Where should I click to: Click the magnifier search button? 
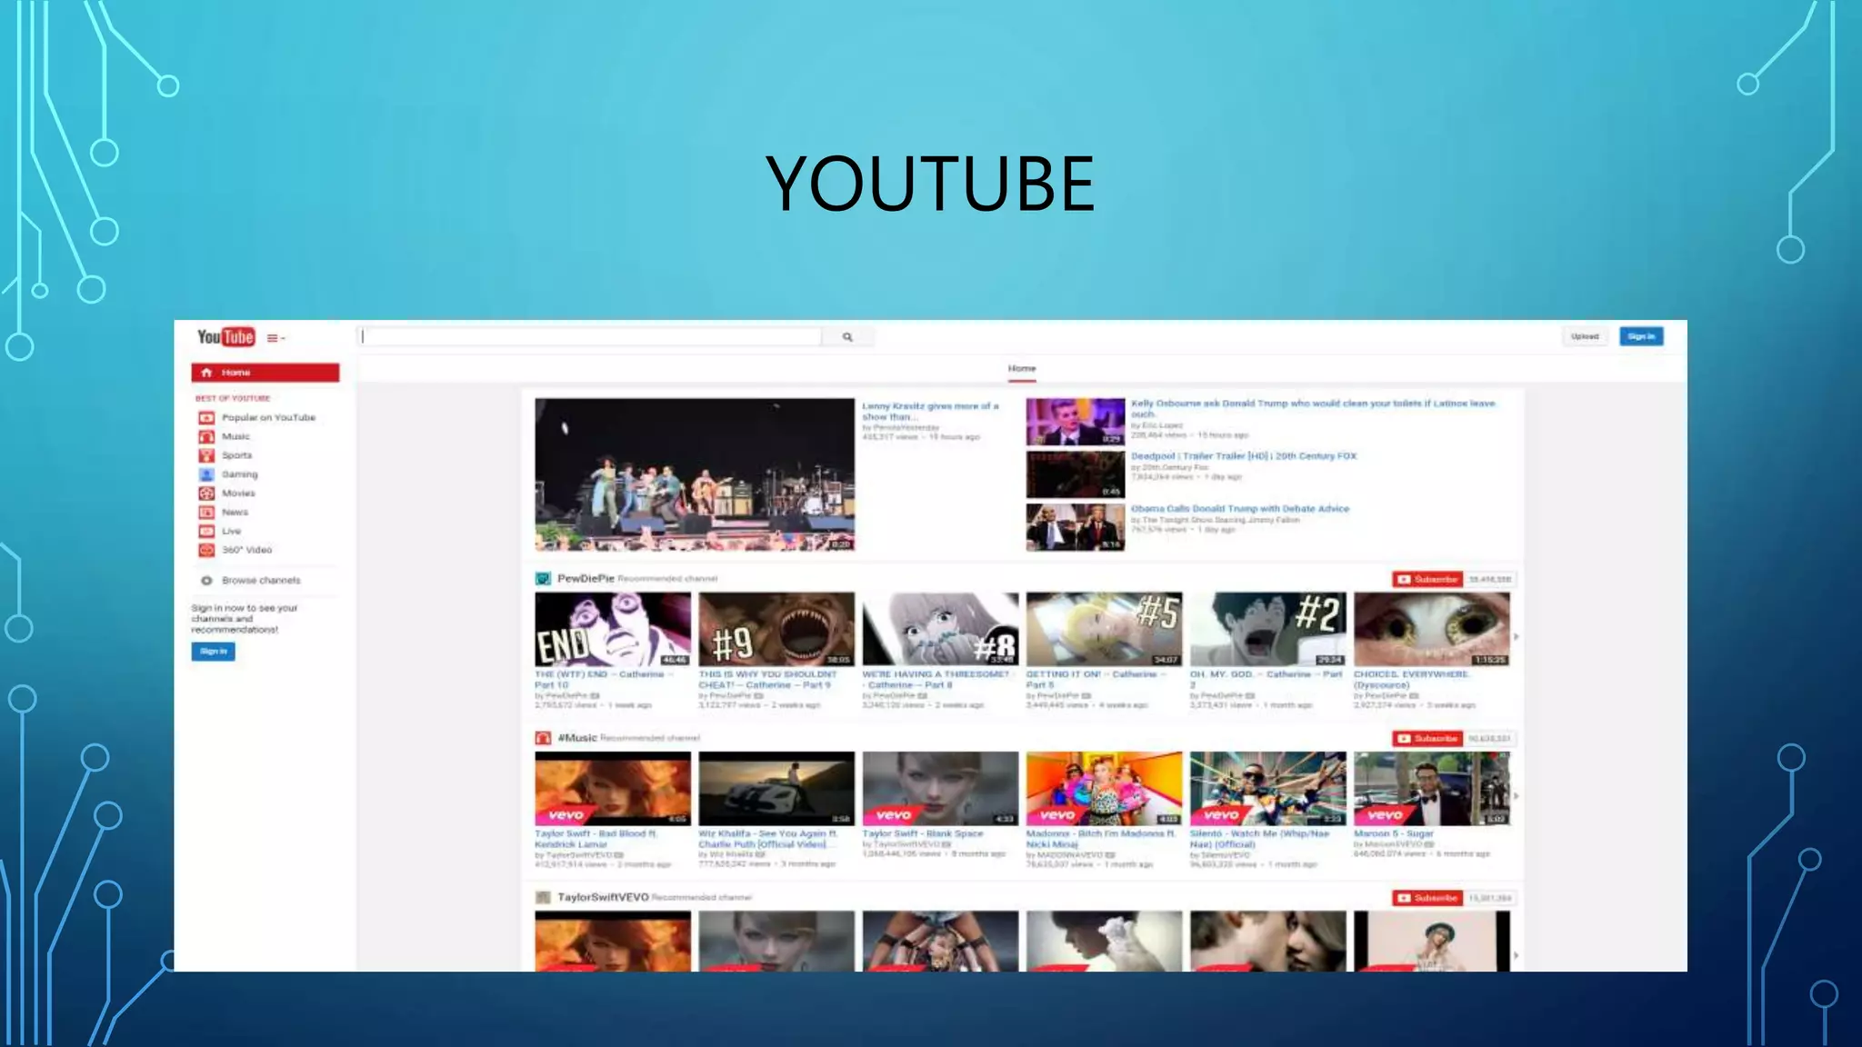click(x=847, y=337)
